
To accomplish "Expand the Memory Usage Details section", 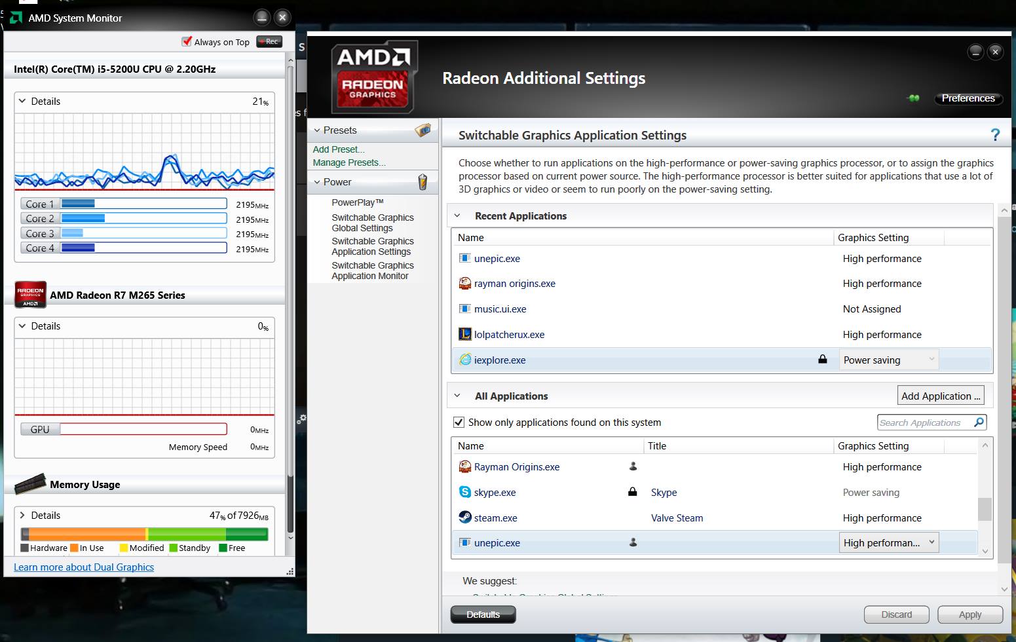I will 22,515.
